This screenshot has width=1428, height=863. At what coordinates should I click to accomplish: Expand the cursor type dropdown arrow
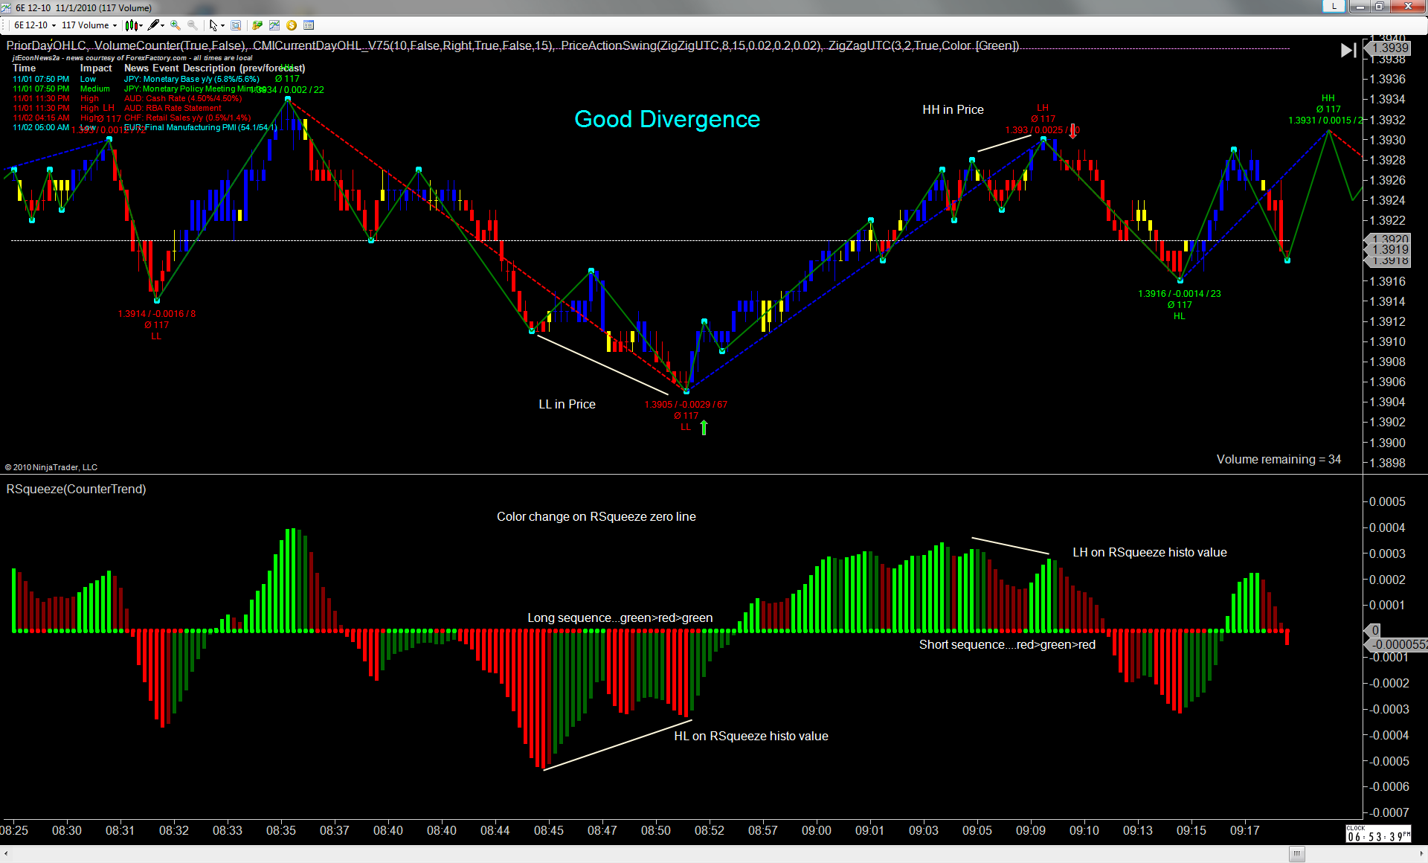[x=222, y=25]
